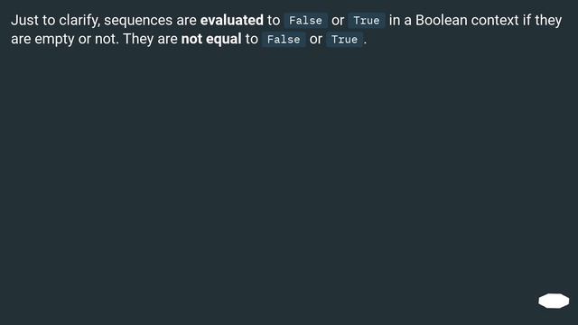Click the word if before they
578x325 pixels.
click(527, 20)
